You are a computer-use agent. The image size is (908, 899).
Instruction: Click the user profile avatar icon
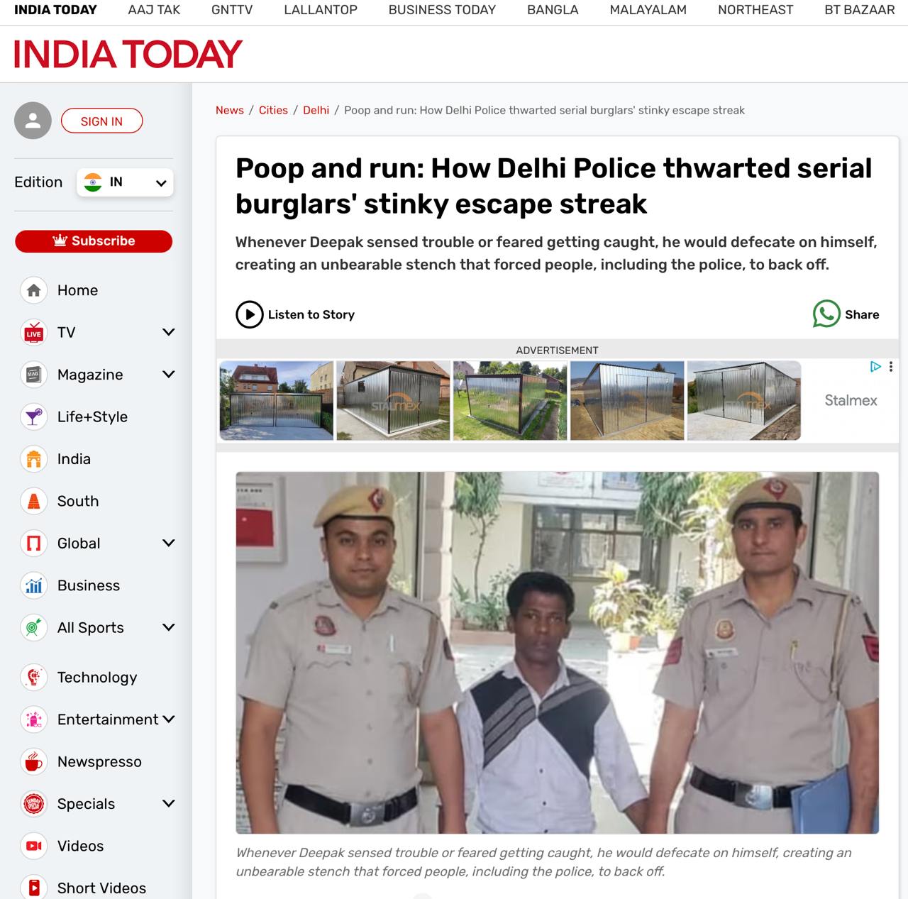(x=33, y=121)
